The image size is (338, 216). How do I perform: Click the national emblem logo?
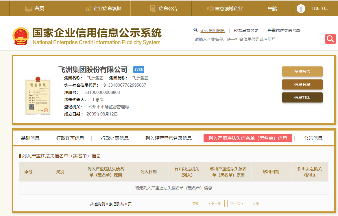click(x=21, y=36)
